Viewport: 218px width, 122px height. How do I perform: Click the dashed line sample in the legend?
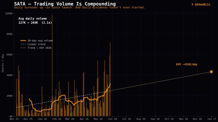(23, 44)
